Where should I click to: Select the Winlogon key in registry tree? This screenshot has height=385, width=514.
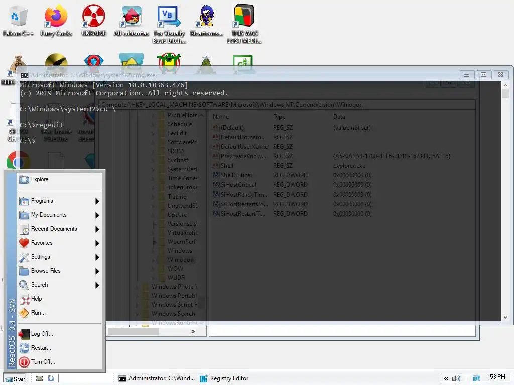(x=180, y=260)
